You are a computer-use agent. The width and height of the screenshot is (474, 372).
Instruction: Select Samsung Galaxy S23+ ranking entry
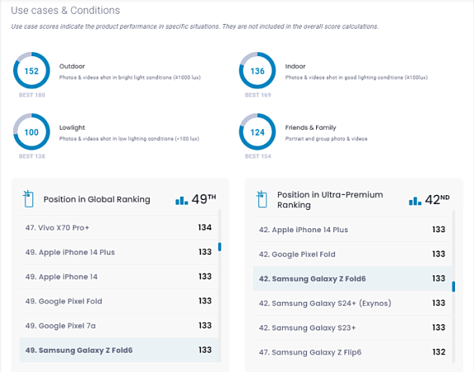point(352,327)
